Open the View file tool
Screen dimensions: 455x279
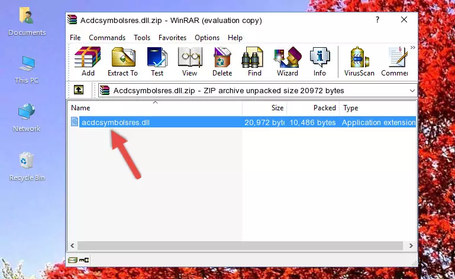click(189, 61)
